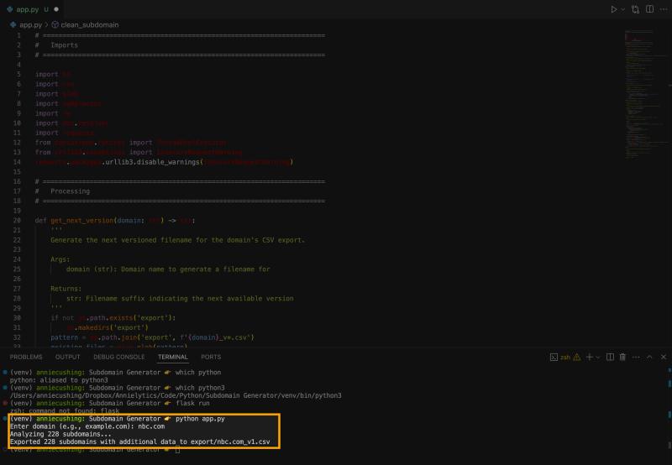The width and height of the screenshot is (672, 465).
Task: Maximize the terminal panel size
Action: coord(648,357)
